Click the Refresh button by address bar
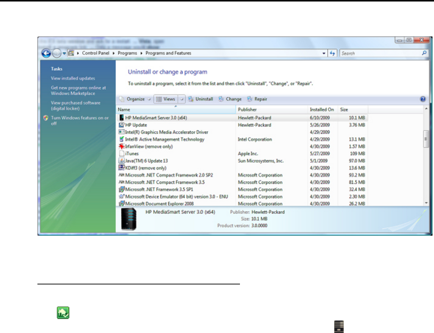 332,53
